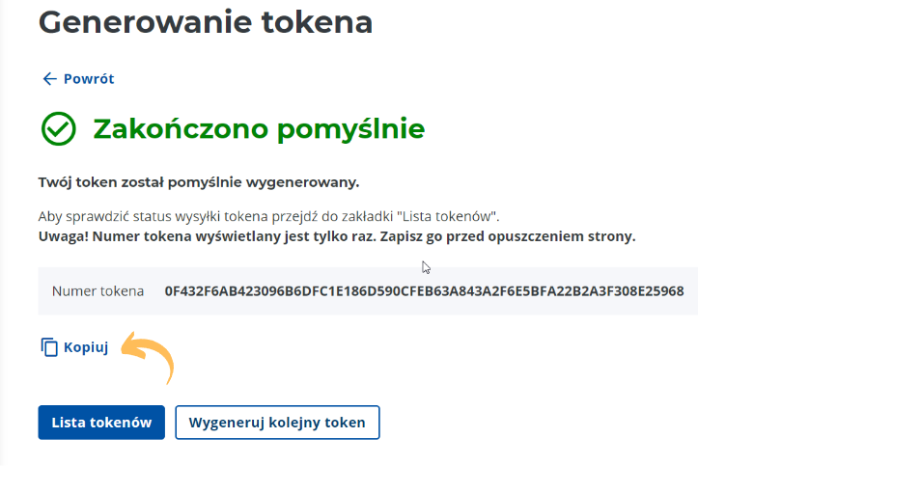
Task: Copy the token using the Kopiuj label
Action: tap(86, 347)
